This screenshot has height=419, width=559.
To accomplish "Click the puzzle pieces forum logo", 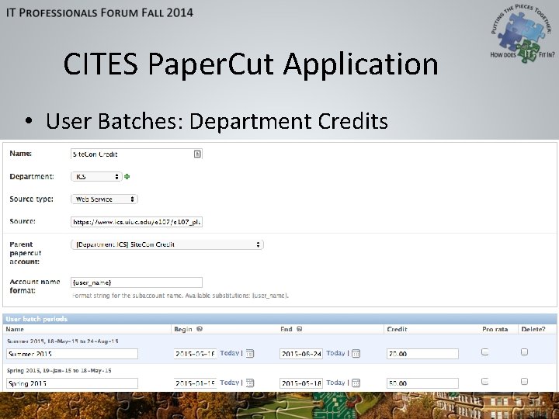I will 523,34.
